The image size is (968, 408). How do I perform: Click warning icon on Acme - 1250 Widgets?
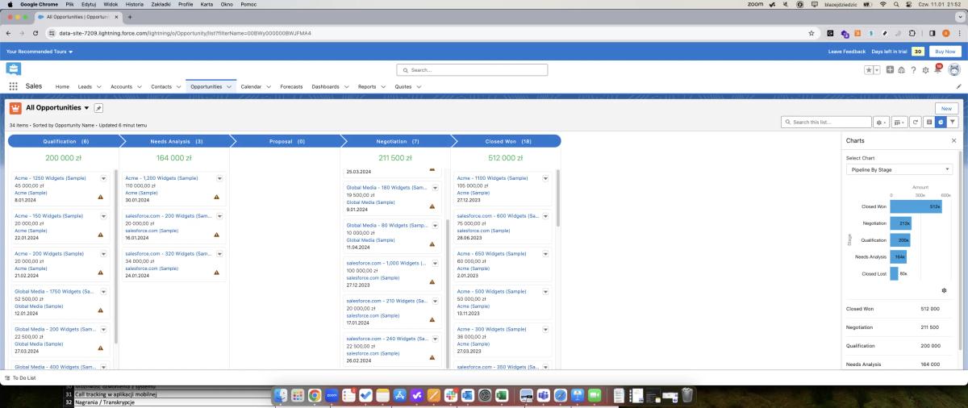point(101,197)
